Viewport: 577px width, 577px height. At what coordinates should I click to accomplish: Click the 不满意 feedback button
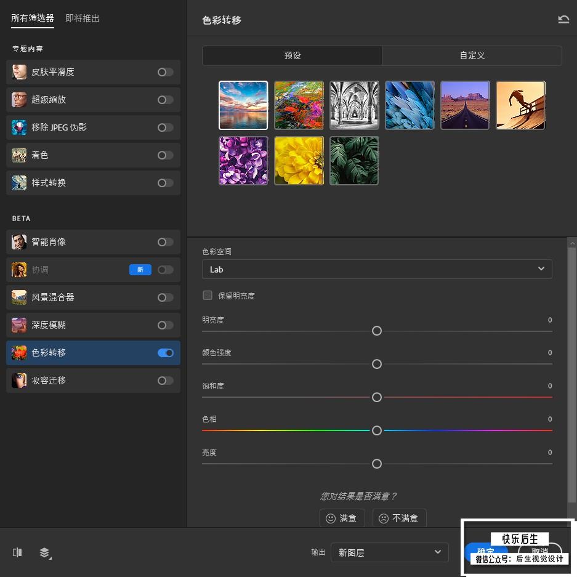click(399, 518)
